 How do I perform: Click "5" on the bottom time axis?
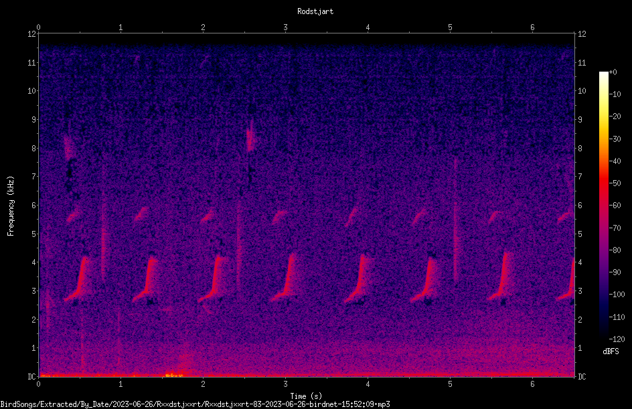point(450,384)
